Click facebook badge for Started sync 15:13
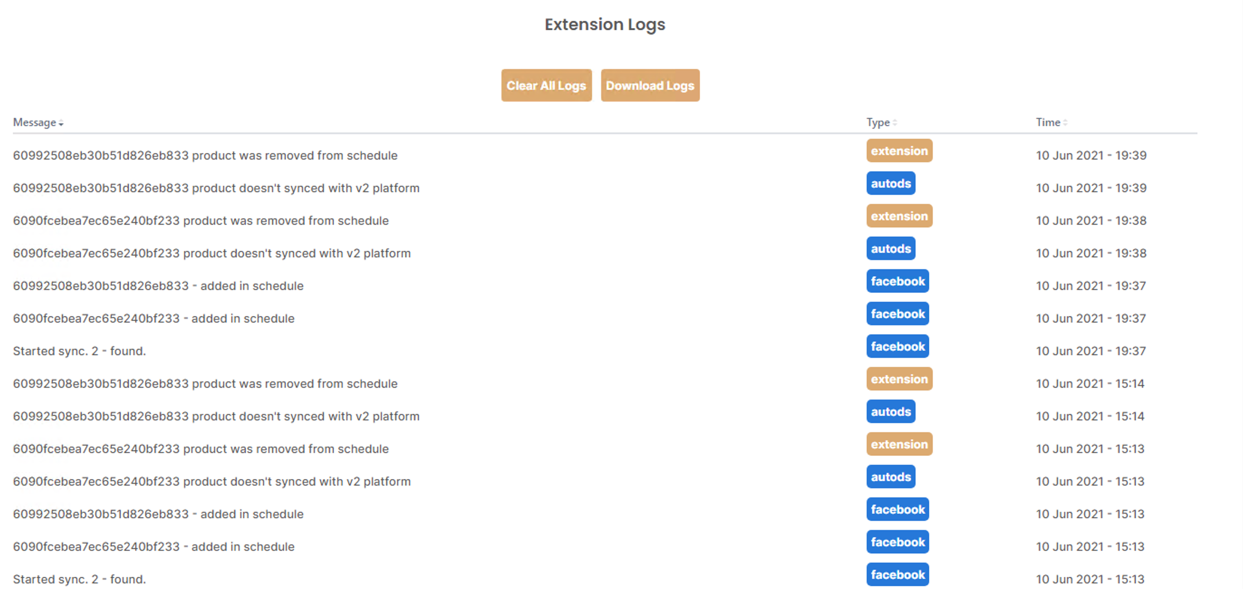Screen dimensions: 1243x589 (898, 574)
